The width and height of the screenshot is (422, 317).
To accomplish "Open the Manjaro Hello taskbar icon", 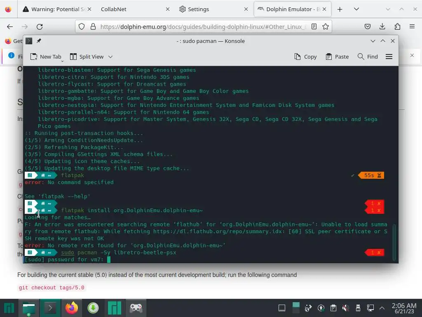I will pos(115,308).
